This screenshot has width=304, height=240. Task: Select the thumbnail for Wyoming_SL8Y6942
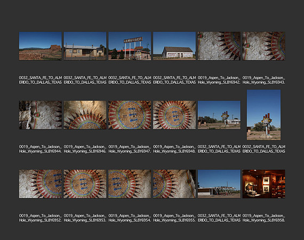pos(219,46)
